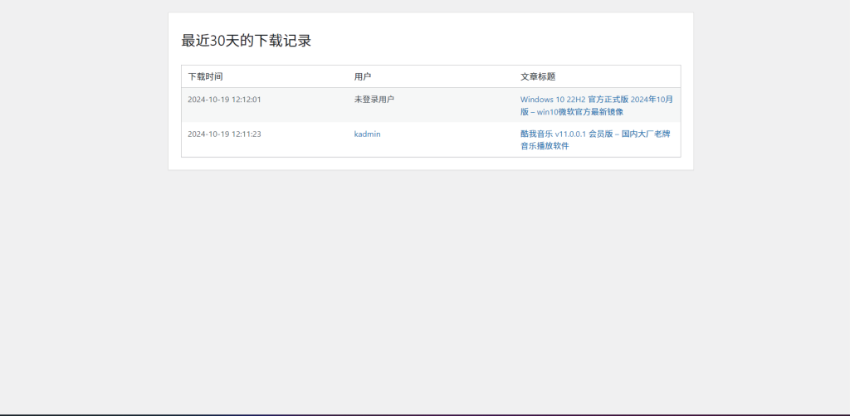Click the blank white space right of the heading
Screen dimensions: 850x416
498,41
